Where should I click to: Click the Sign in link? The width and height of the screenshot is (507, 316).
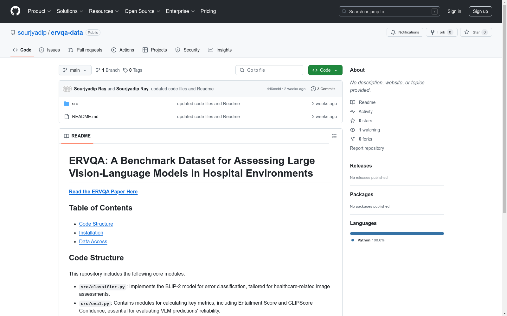click(x=454, y=11)
